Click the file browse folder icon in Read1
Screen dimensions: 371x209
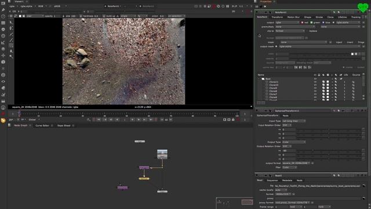click(x=363, y=186)
